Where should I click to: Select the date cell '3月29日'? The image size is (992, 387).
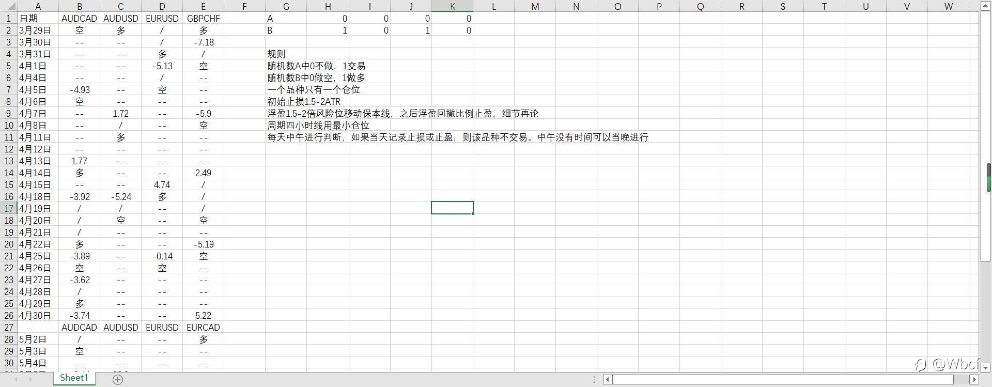pyautogui.click(x=38, y=30)
